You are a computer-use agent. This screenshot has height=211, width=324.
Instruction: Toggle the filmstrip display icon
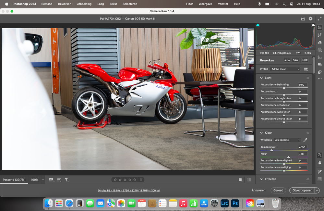point(51,180)
